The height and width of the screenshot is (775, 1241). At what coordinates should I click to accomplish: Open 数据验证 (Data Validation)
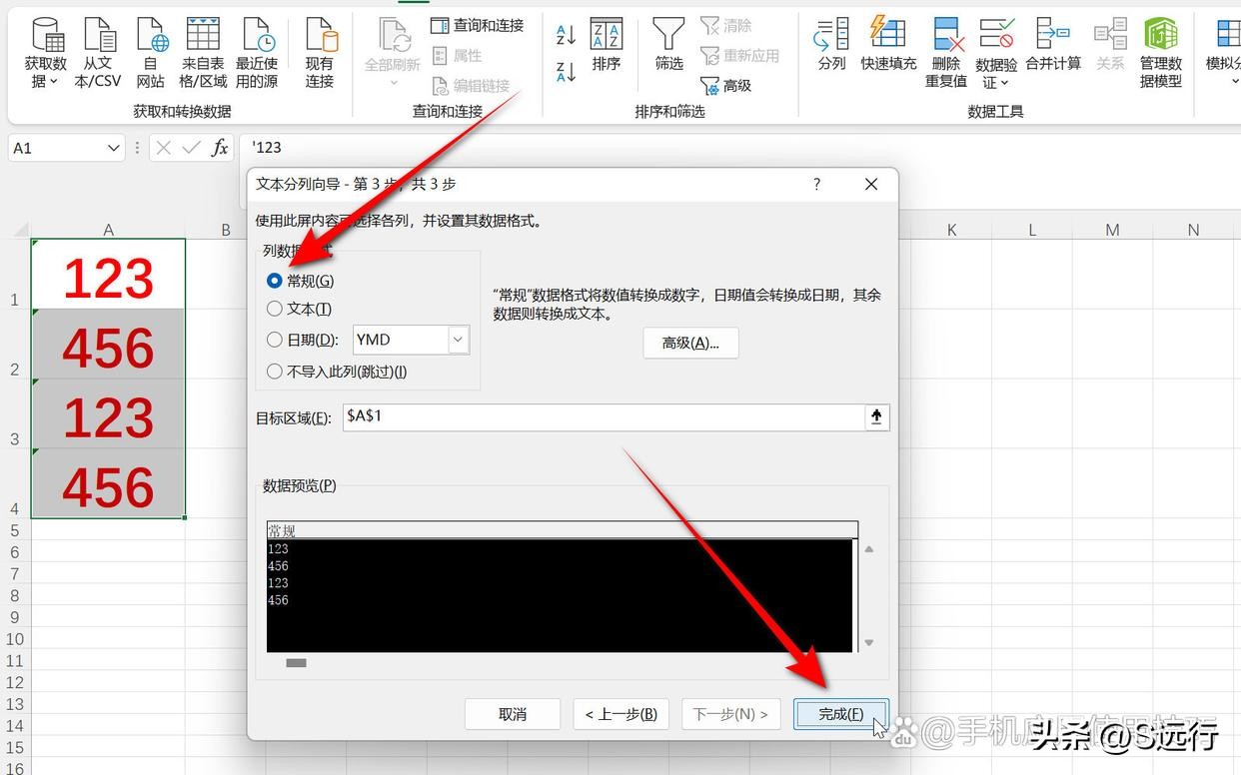[996, 53]
